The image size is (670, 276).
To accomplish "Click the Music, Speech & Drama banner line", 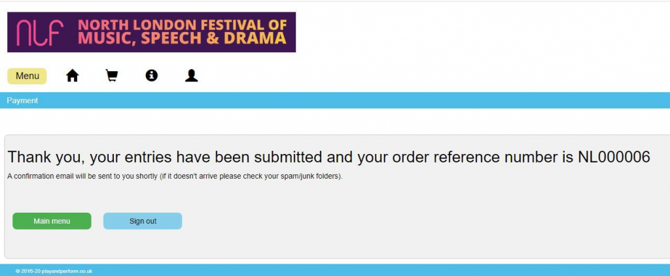I will click(182, 38).
